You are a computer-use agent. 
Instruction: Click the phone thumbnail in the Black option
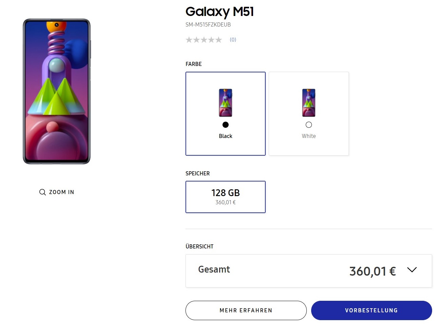tap(226, 103)
